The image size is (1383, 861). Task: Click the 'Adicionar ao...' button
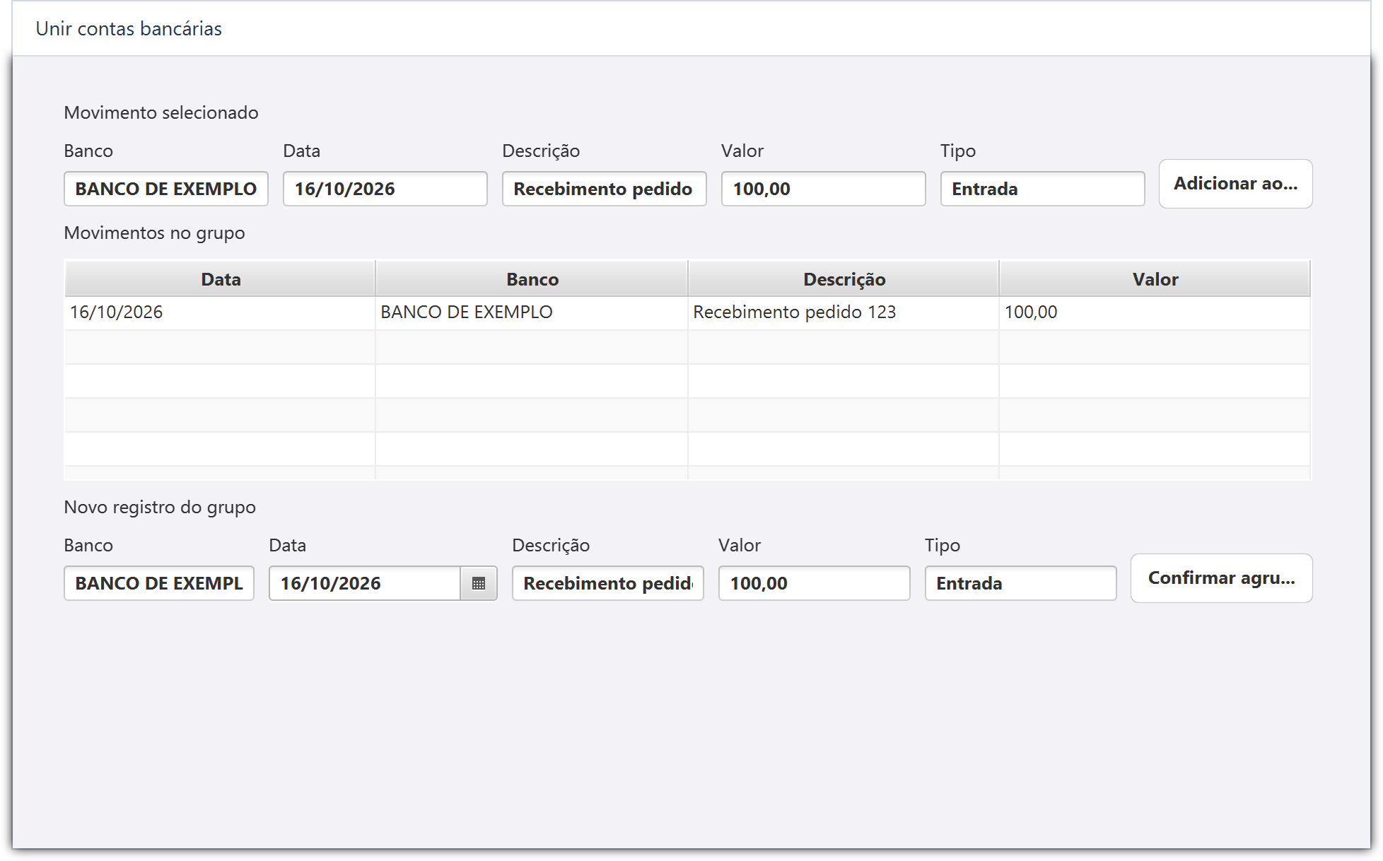tap(1235, 184)
